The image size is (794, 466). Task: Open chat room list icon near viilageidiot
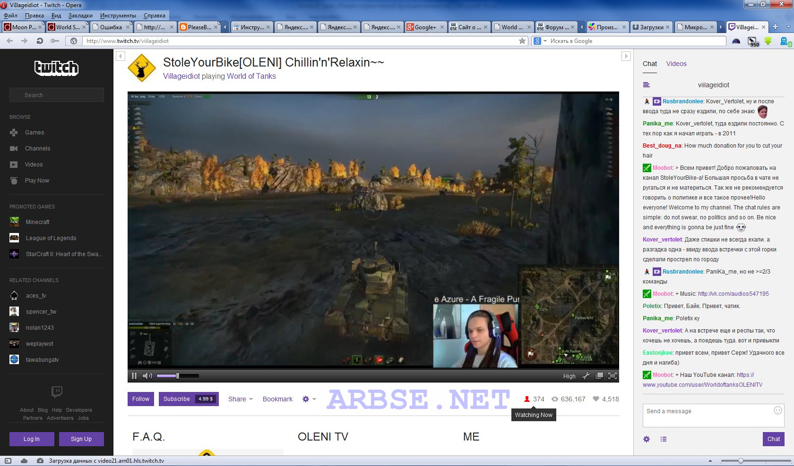[647, 85]
